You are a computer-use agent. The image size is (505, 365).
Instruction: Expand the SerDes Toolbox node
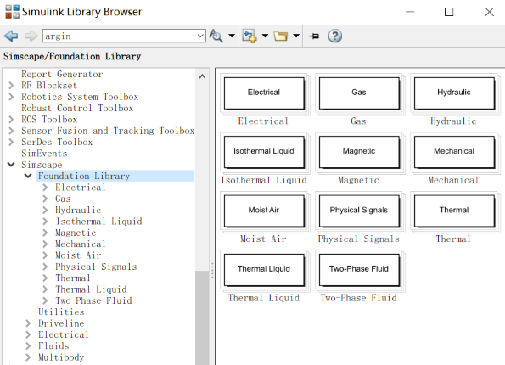point(11,142)
